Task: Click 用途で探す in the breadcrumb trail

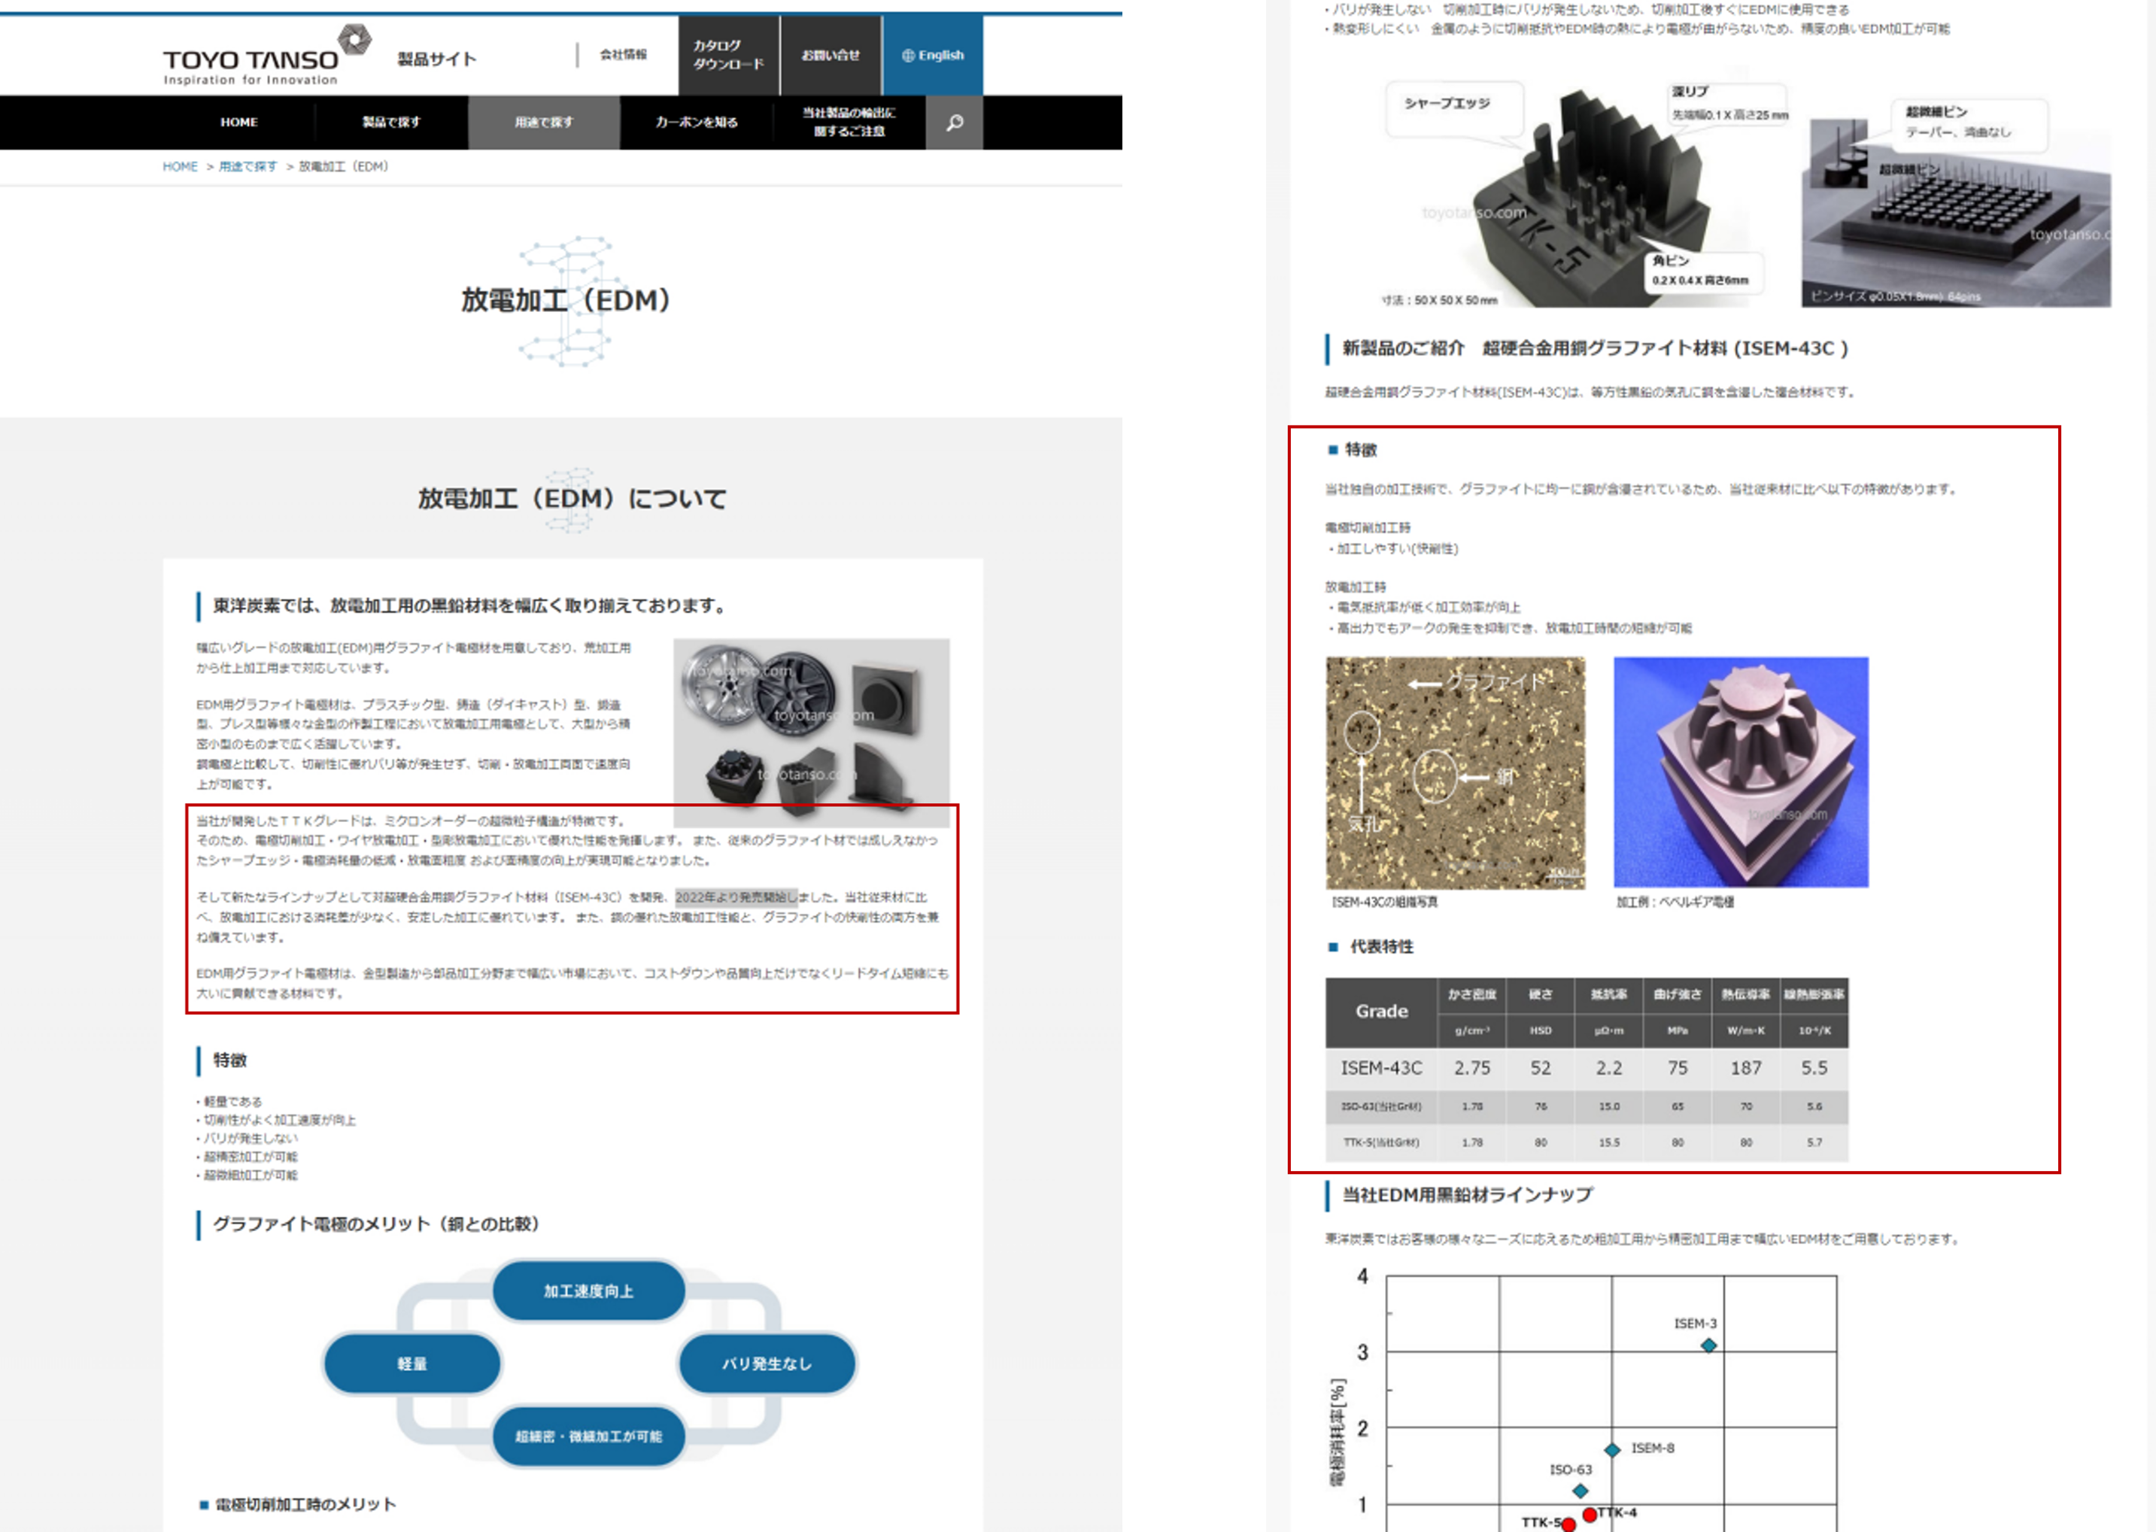Action: pos(248,167)
